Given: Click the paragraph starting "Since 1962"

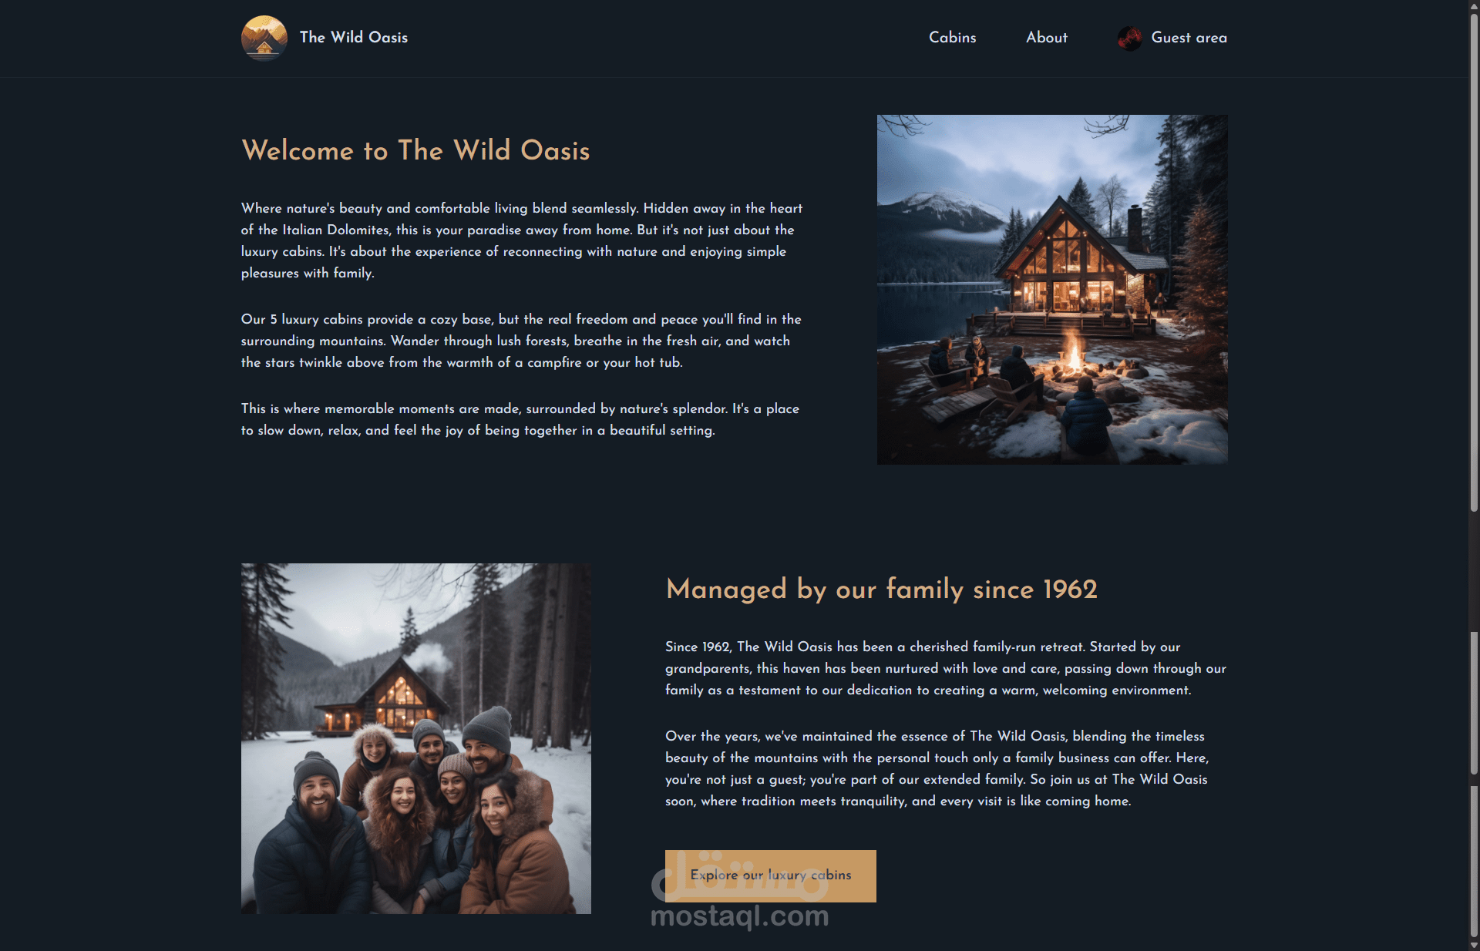Looking at the screenshot, I should [946, 668].
